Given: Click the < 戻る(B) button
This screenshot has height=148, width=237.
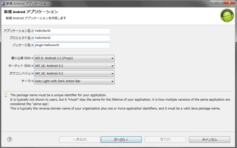Looking at the screenshot, I should [x=80, y=140].
